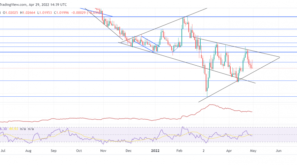Click the Apr label on time axis
Viewport: 297px width, 165px height.
[229, 151]
